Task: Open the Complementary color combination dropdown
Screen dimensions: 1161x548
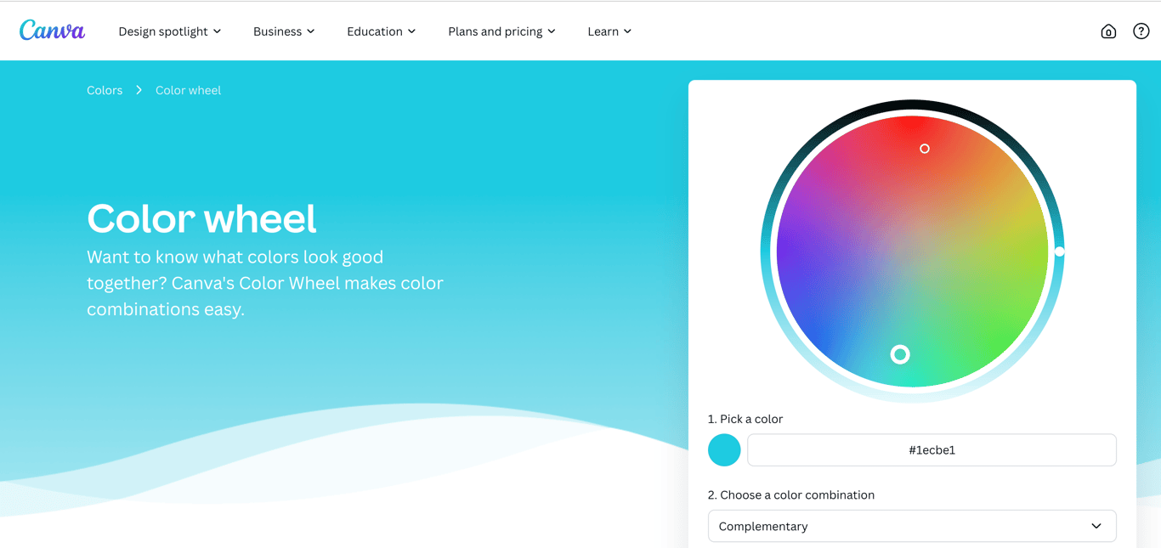Action: pos(912,526)
